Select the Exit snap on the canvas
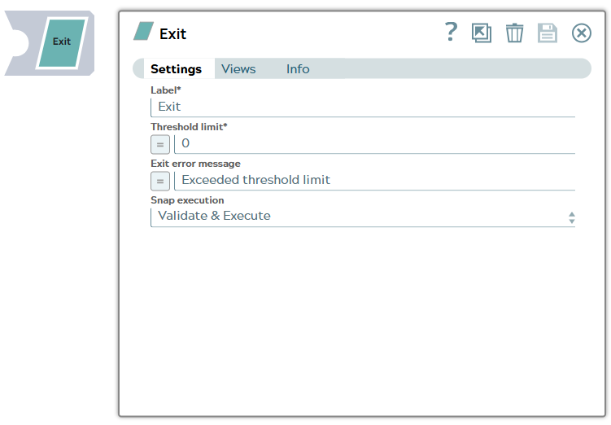611x425 pixels. point(62,42)
